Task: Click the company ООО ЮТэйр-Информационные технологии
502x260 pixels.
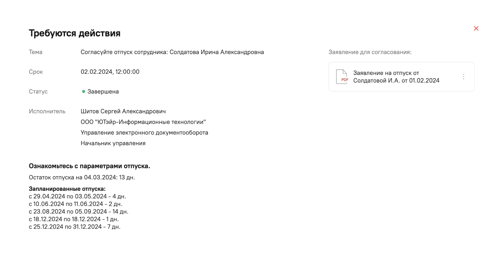Action: (x=143, y=122)
